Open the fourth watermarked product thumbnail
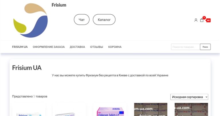The height and width of the screenshot is (116, 220). [x=151, y=110]
